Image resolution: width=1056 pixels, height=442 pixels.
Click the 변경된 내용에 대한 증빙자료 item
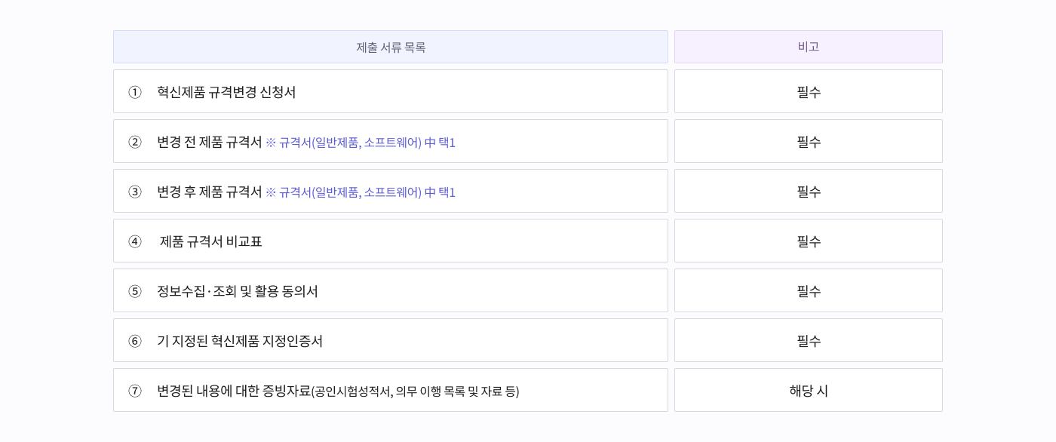(234, 391)
